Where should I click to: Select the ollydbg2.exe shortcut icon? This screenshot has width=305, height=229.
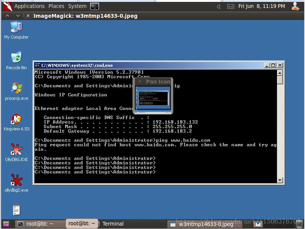click(16, 183)
